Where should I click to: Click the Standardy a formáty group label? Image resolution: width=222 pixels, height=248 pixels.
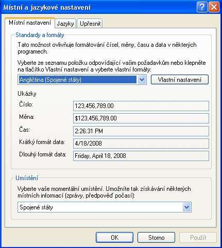pyautogui.click(x=40, y=35)
